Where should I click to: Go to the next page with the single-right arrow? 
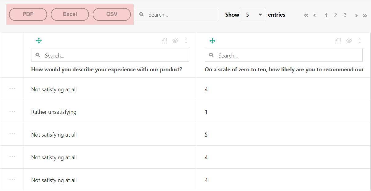coord(356,15)
